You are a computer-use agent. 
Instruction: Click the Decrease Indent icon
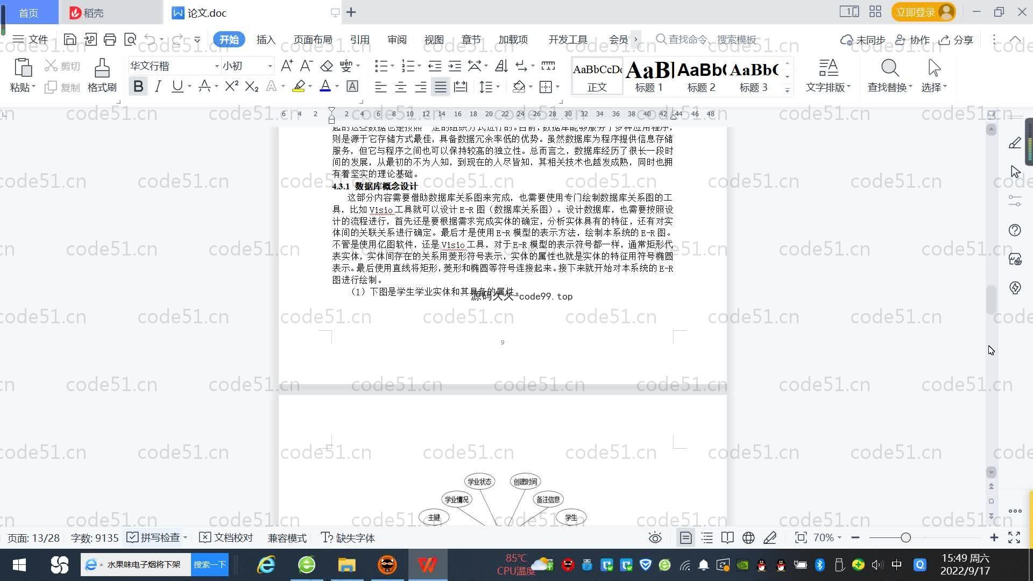tap(435, 66)
